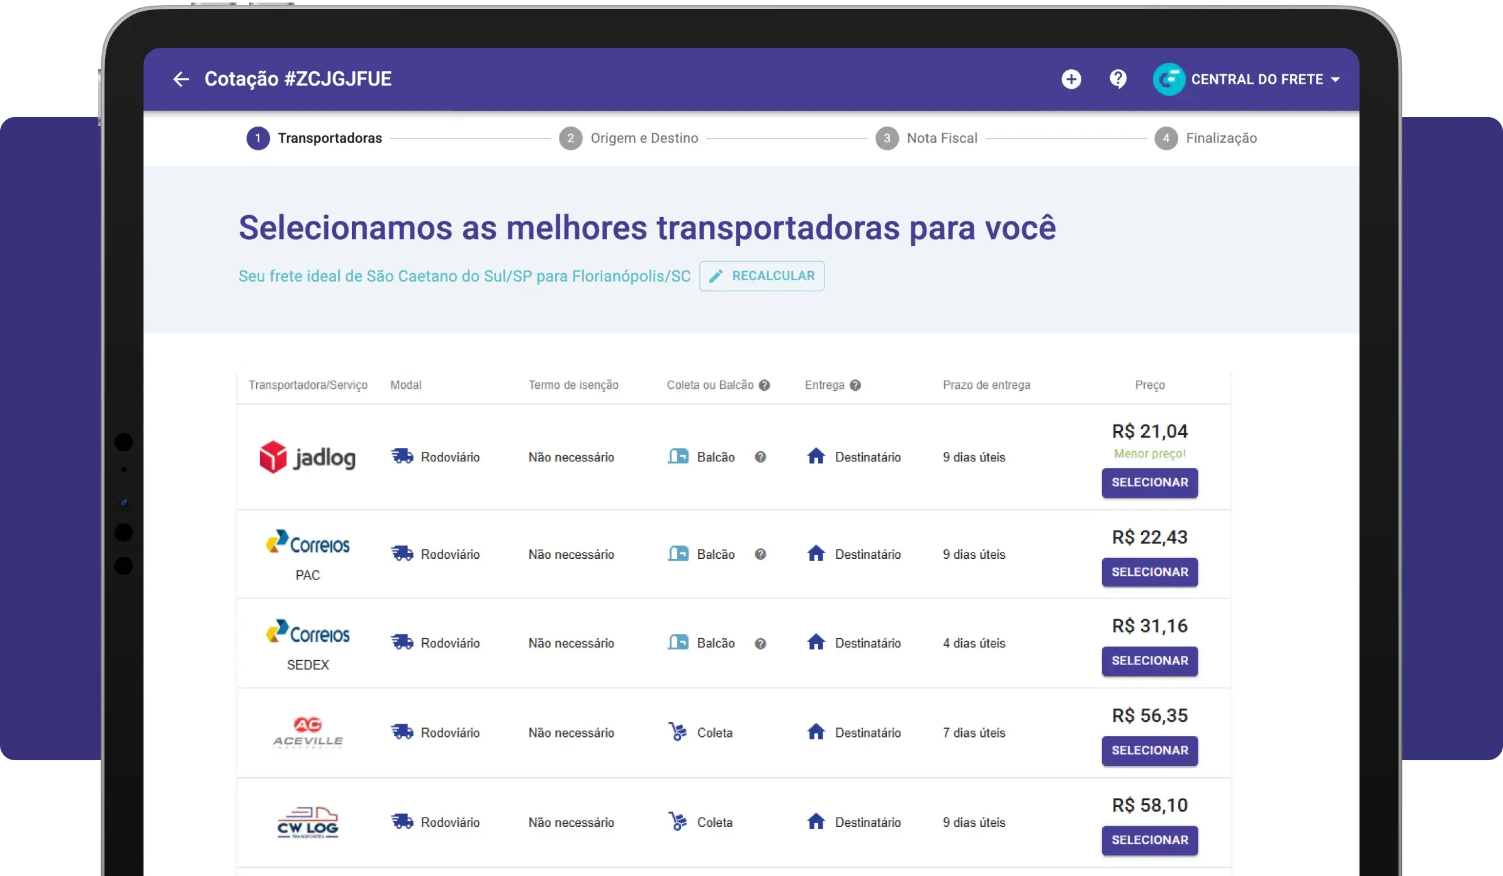Click the route text São Caetano do Sul/SP para Florianópolis/SC
The height and width of the screenshot is (876, 1503).
[x=529, y=276]
